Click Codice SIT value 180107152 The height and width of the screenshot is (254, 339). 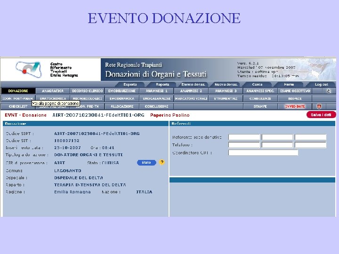click(67, 141)
